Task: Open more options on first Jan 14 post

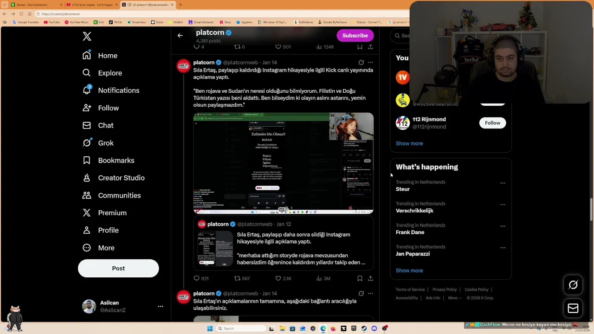Action: click(370, 62)
